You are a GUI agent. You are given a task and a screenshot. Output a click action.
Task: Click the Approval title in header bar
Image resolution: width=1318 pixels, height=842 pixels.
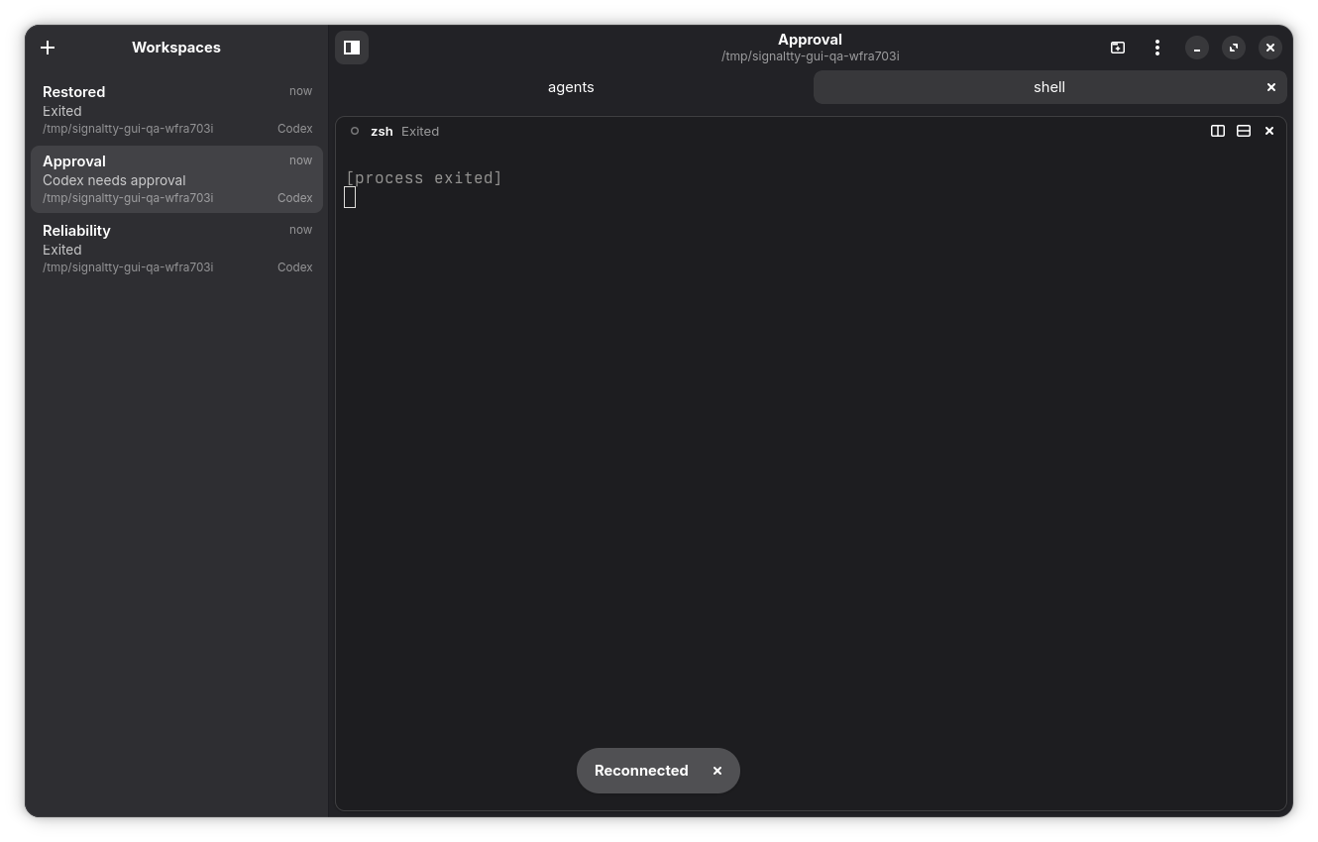pos(810,40)
